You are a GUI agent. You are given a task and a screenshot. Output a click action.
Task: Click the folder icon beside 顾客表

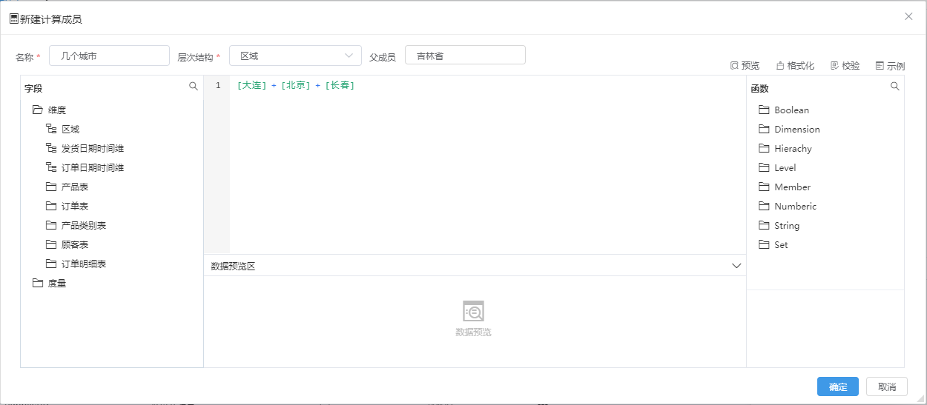pyautogui.click(x=51, y=244)
